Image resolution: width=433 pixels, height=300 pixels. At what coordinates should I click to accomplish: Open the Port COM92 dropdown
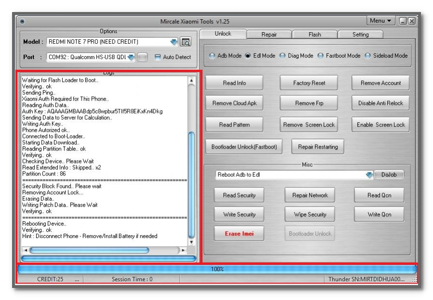tap(131, 57)
